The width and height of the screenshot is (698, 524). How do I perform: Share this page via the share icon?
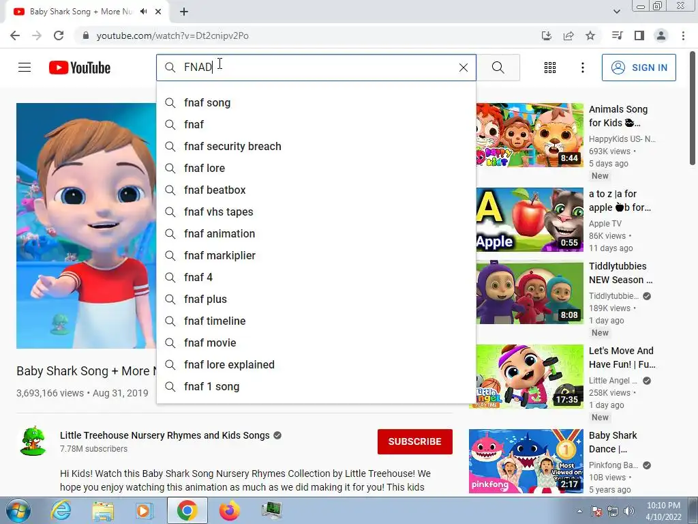(568, 35)
